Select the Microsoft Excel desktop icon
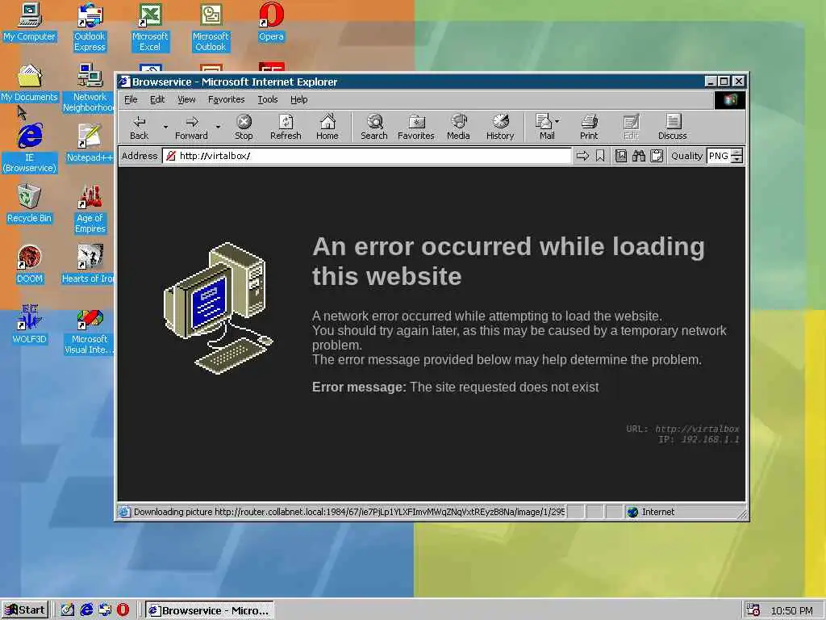 pyautogui.click(x=150, y=28)
